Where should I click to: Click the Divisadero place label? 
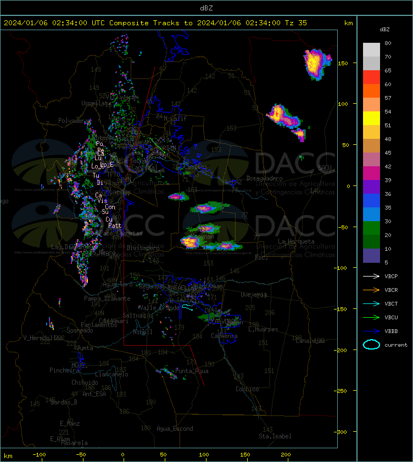pyautogui.click(x=143, y=248)
